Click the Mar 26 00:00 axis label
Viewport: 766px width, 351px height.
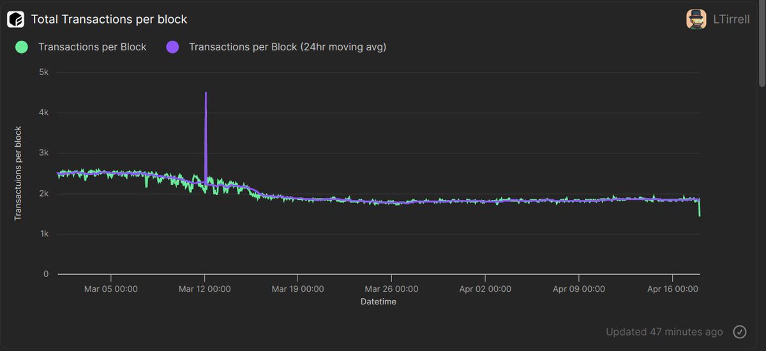tap(392, 289)
